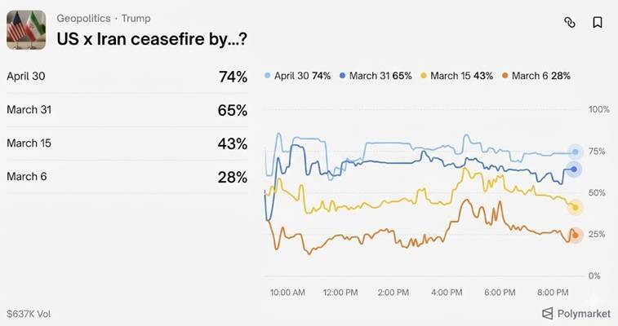Open the Geopolitics category link

tap(83, 18)
